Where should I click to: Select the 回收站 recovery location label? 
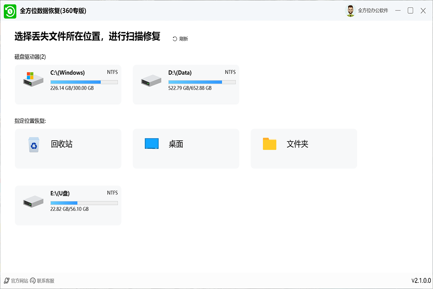click(x=61, y=144)
